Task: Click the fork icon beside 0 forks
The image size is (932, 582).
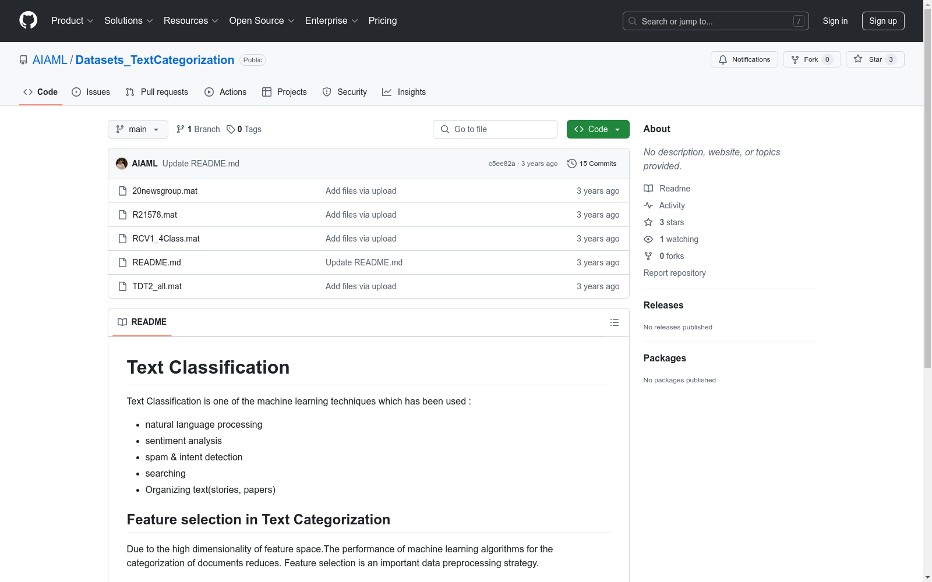Action: coord(648,256)
